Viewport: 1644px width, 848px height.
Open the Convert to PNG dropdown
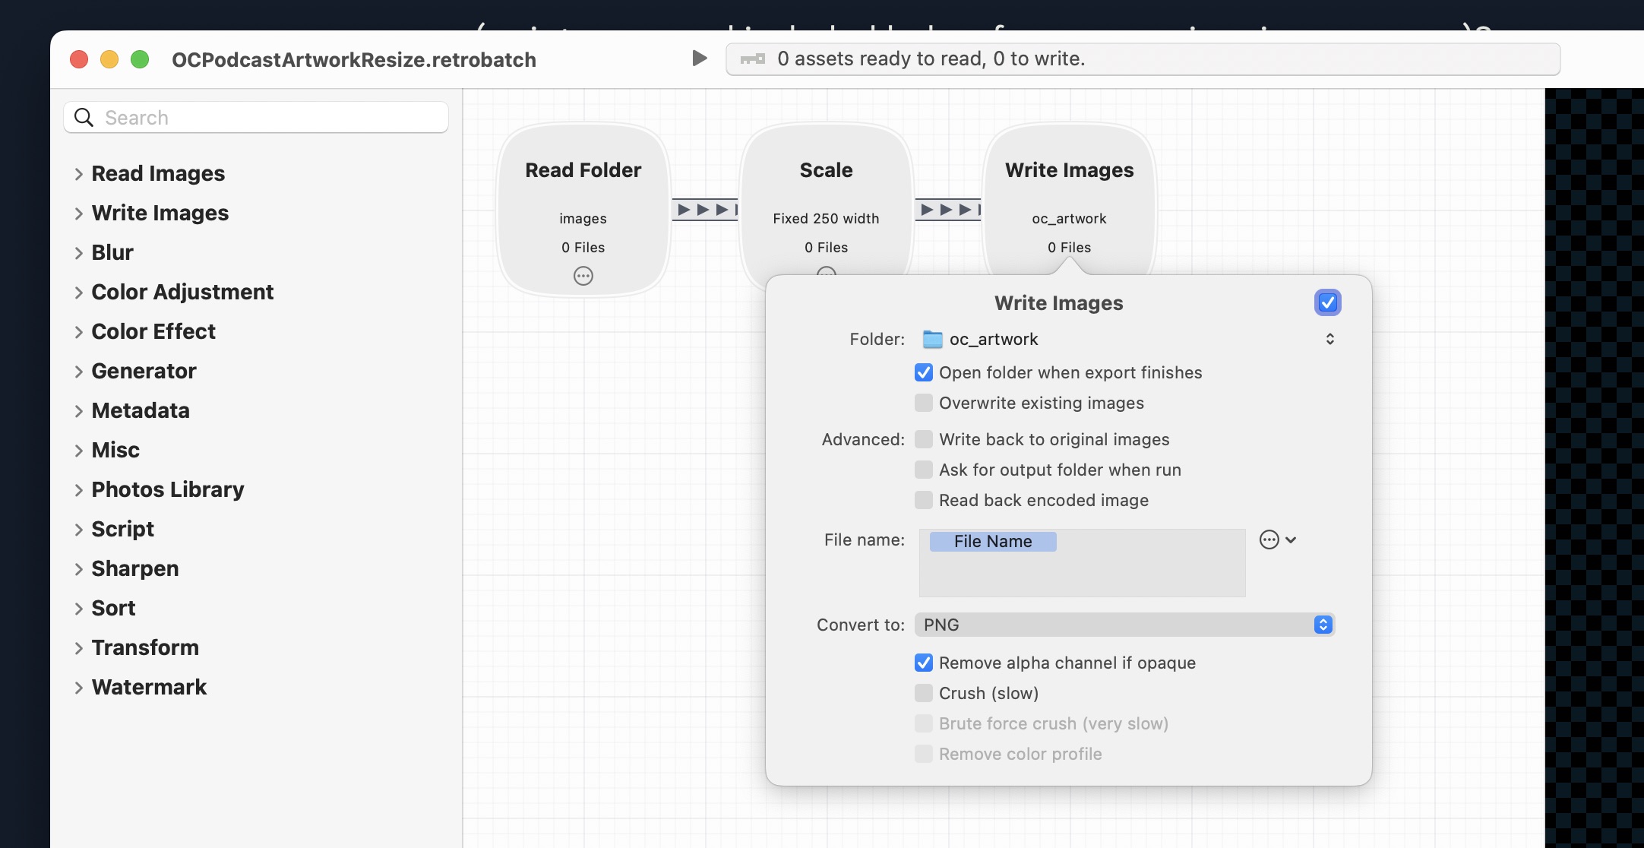1124,625
